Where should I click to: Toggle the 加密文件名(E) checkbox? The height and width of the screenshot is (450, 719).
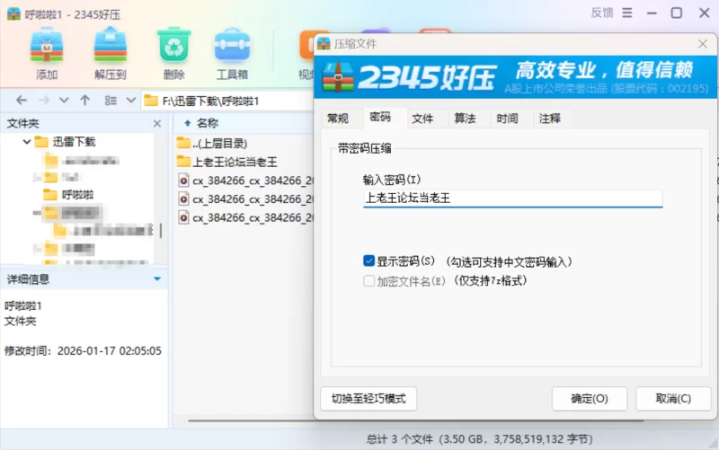[x=368, y=280]
